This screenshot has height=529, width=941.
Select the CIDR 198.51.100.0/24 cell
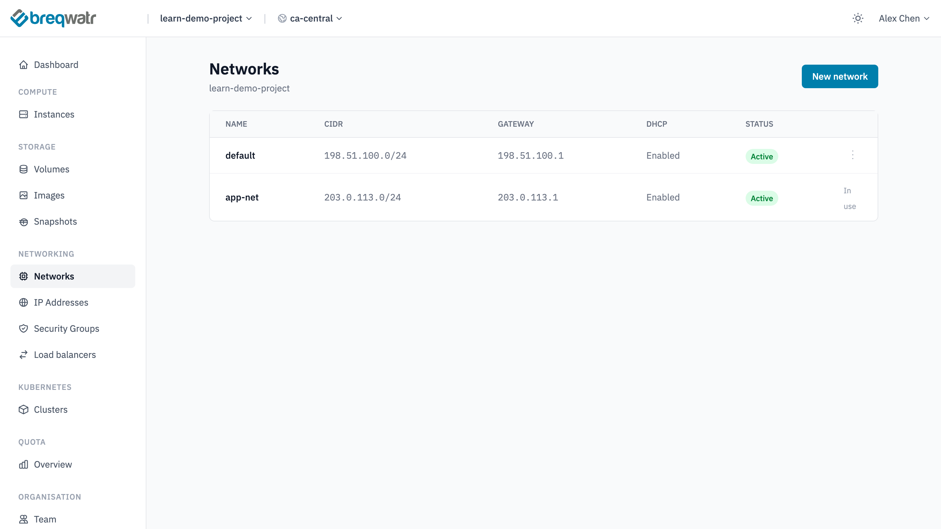coord(365,155)
